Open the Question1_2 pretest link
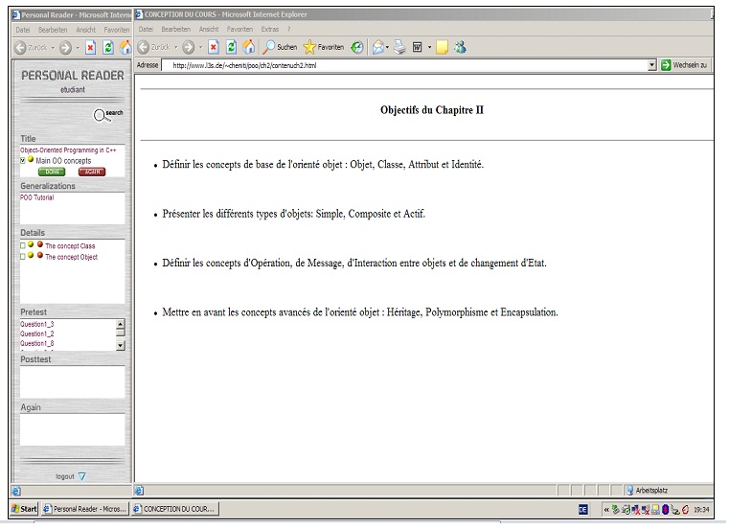This screenshot has height=529, width=729. pyautogui.click(x=37, y=333)
